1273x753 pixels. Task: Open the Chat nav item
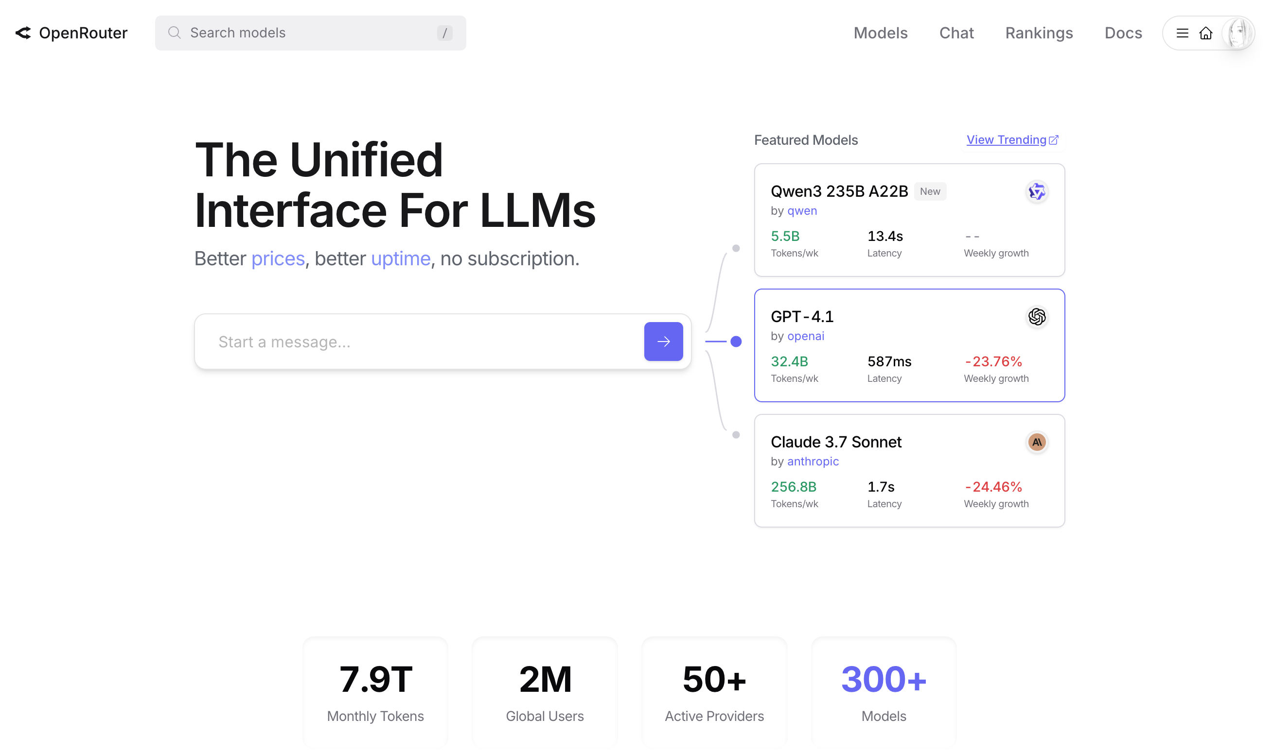click(956, 33)
